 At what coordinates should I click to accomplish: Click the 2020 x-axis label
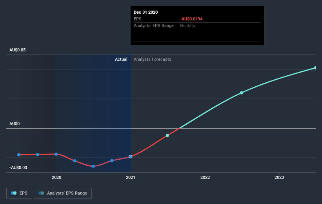(56, 177)
